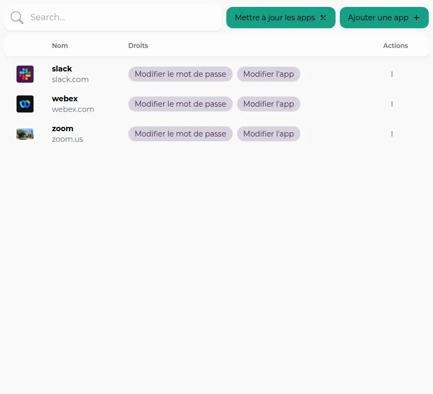Open the three-dot actions menu for zoom

point(392,134)
